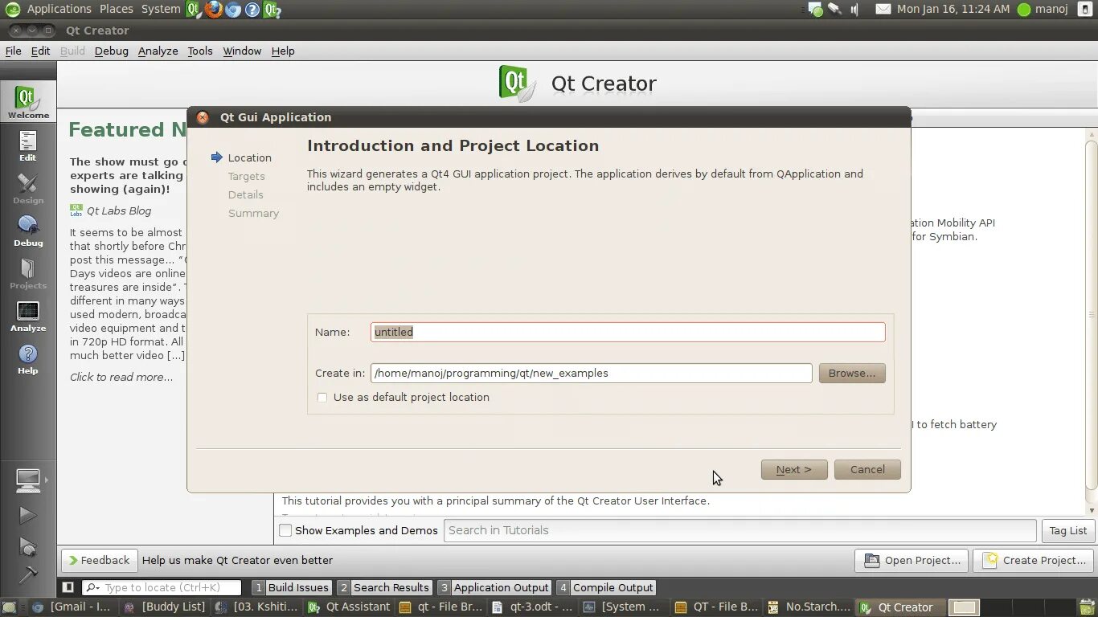Toggle sidebar with bottom-left panel icon
The image size is (1098, 617).
tap(68, 587)
